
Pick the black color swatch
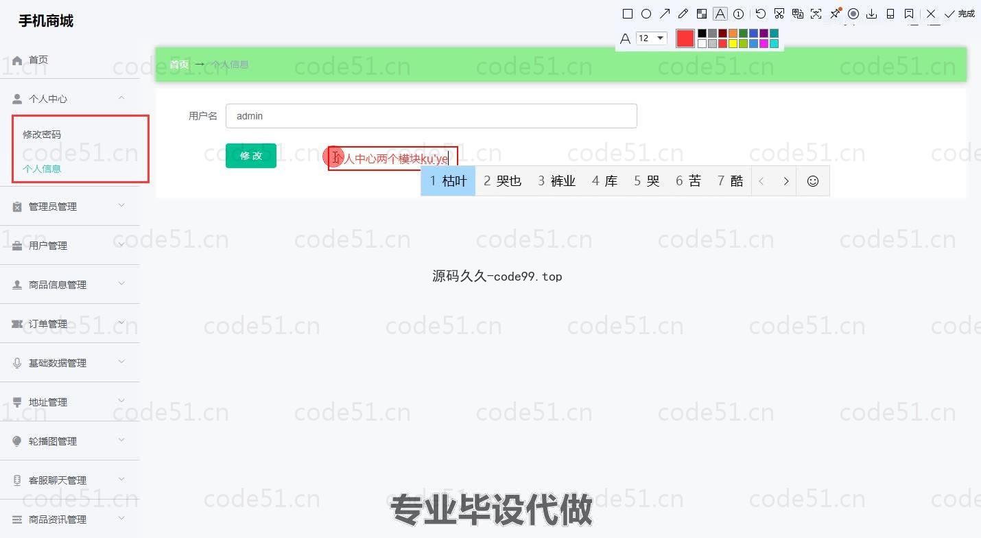pos(702,33)
